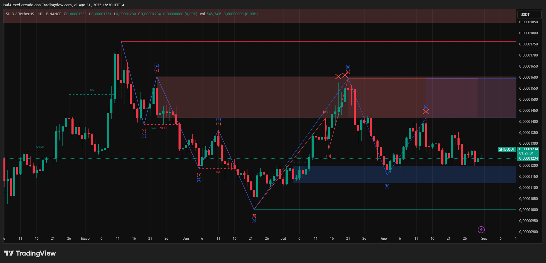Select the red EQL label
Viewport: 546px width, 263px height.
[153, 128]
